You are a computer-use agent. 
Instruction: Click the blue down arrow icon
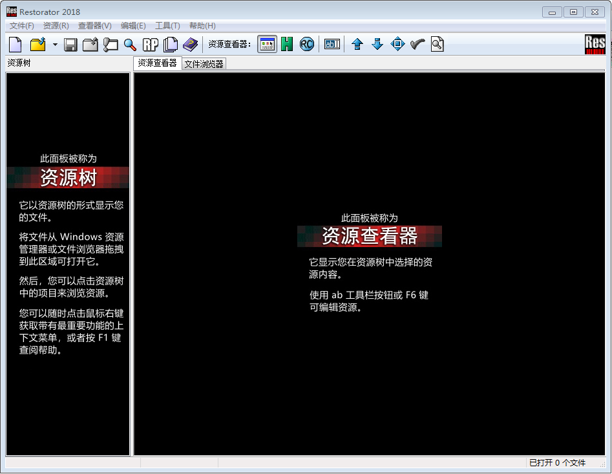[377, 44]
